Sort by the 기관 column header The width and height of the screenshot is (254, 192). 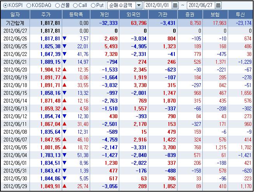163,15
